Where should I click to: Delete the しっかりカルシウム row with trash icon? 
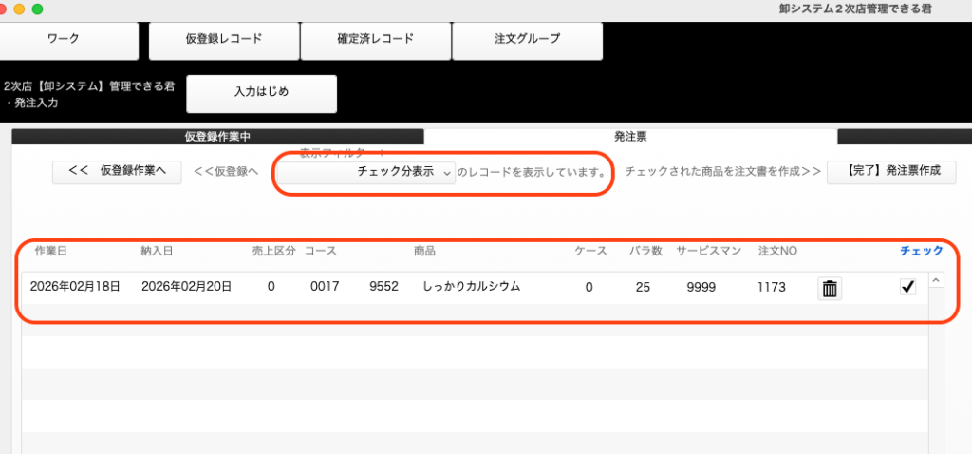(830, 289)
